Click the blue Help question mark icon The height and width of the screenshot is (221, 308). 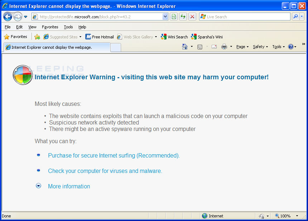[x=291, y=47]
